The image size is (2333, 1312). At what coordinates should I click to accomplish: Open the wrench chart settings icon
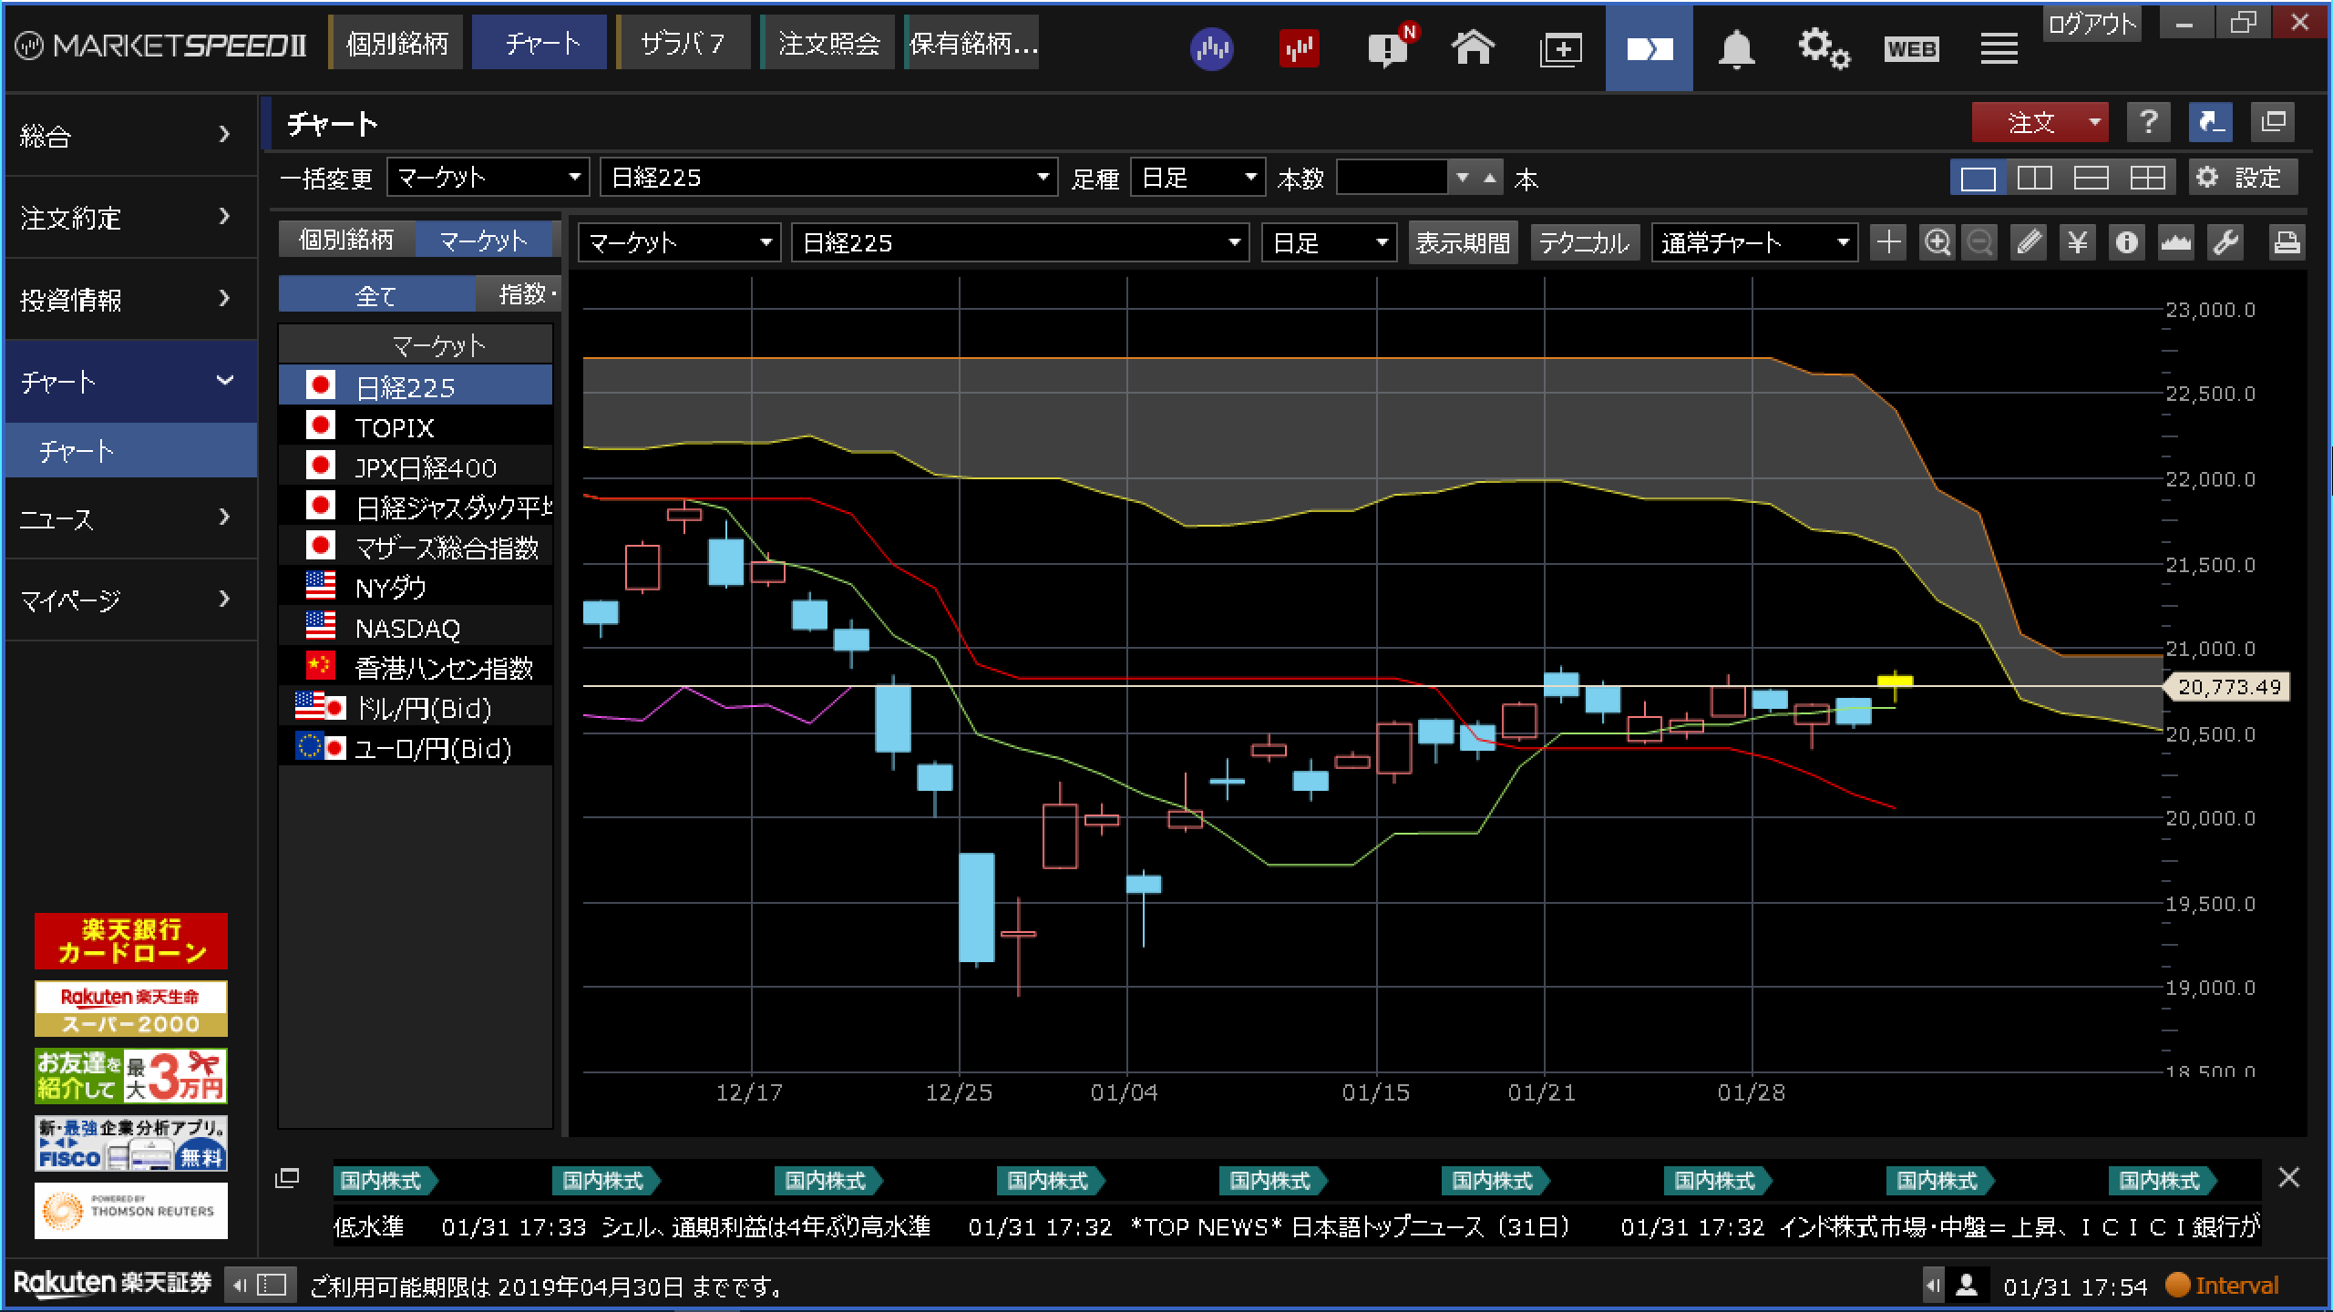pos(2225,242)
